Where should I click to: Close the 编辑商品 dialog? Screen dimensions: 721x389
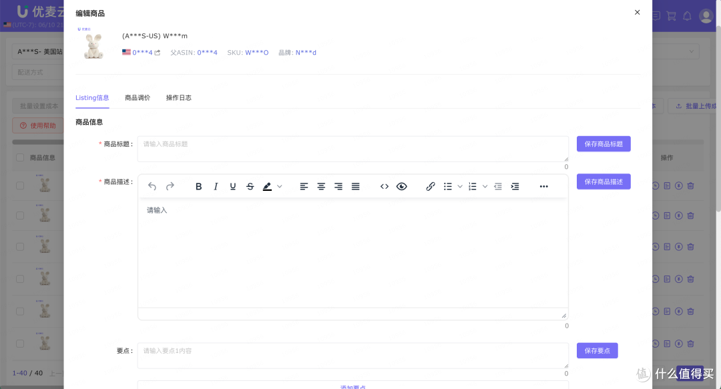[638, 13]
